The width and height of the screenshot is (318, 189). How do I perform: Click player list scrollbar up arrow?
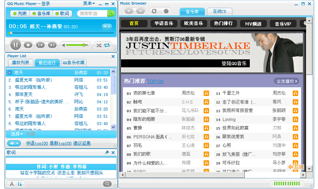(113, 72)
